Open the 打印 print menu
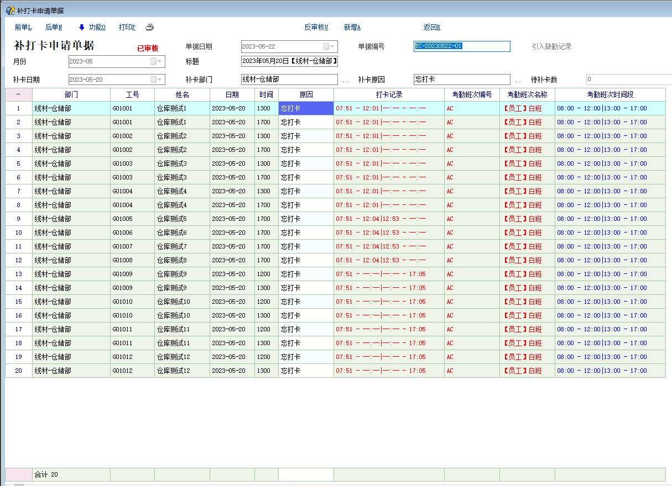Screen dimensions: 672x486 click(x=127, y=28)
